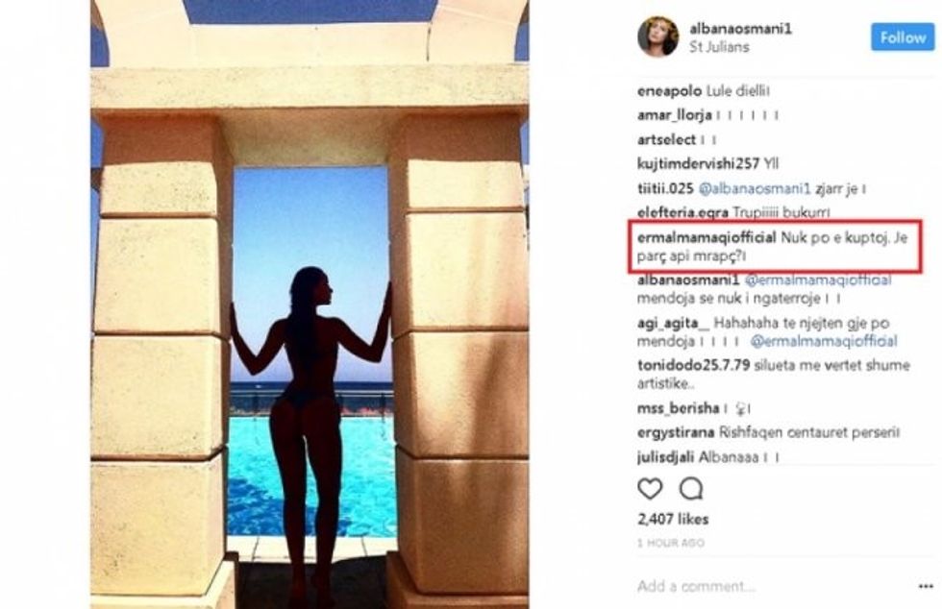This screenshot has height=609, width=942.
Task: Open the 1 hour ago timestamp
Action: [671, 543]
